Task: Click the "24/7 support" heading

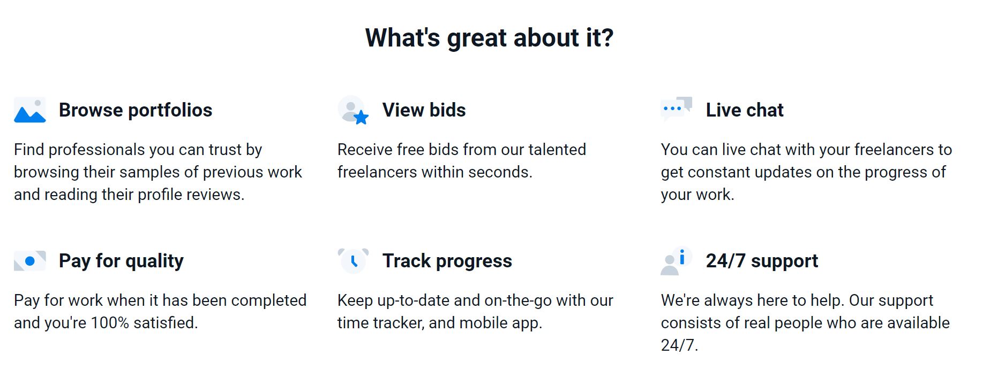Action: [x=762, y=261]
